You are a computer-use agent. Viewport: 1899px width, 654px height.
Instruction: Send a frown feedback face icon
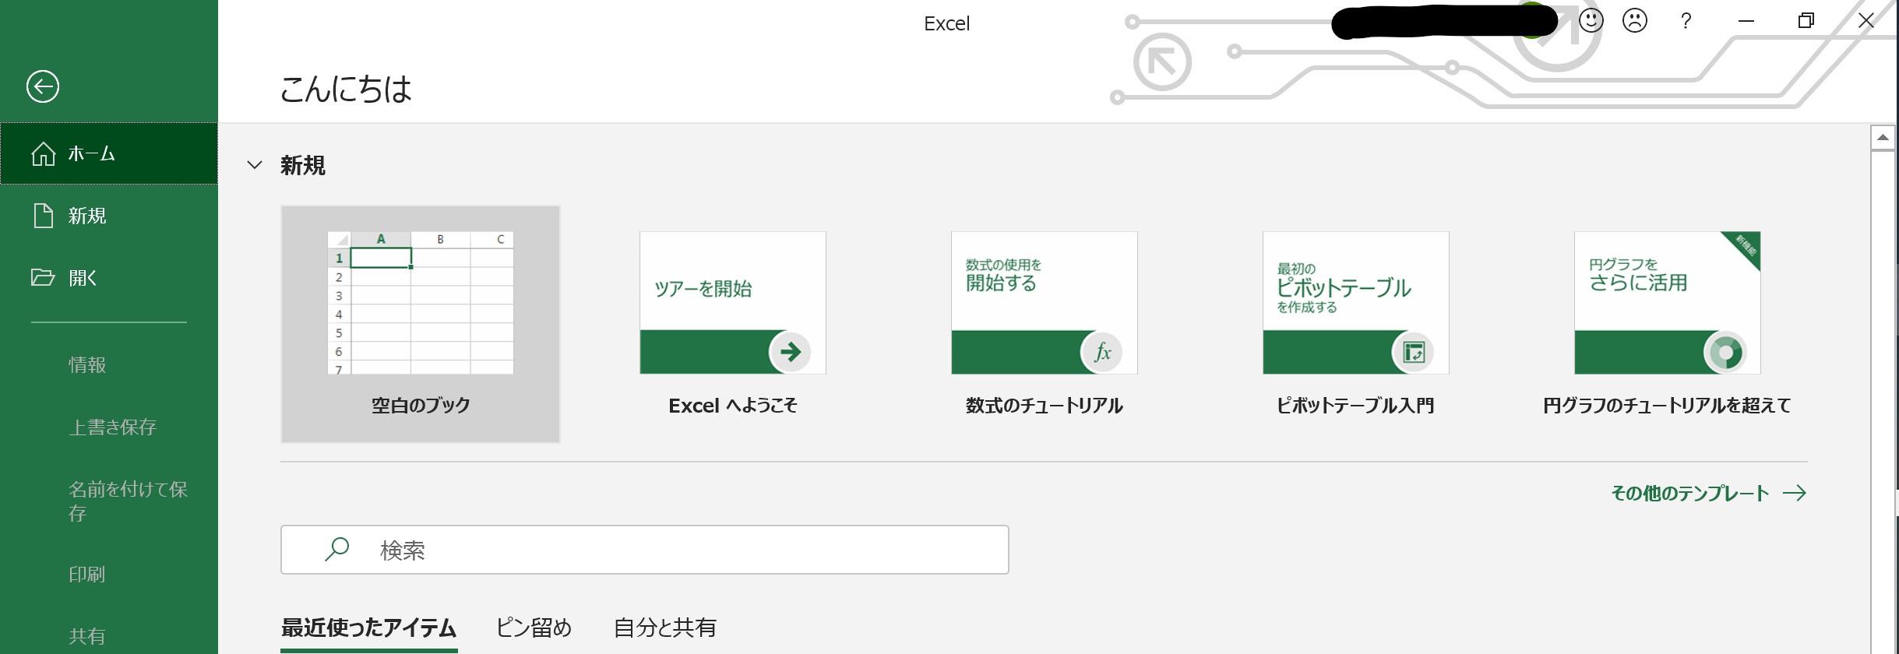[1635, 20]
